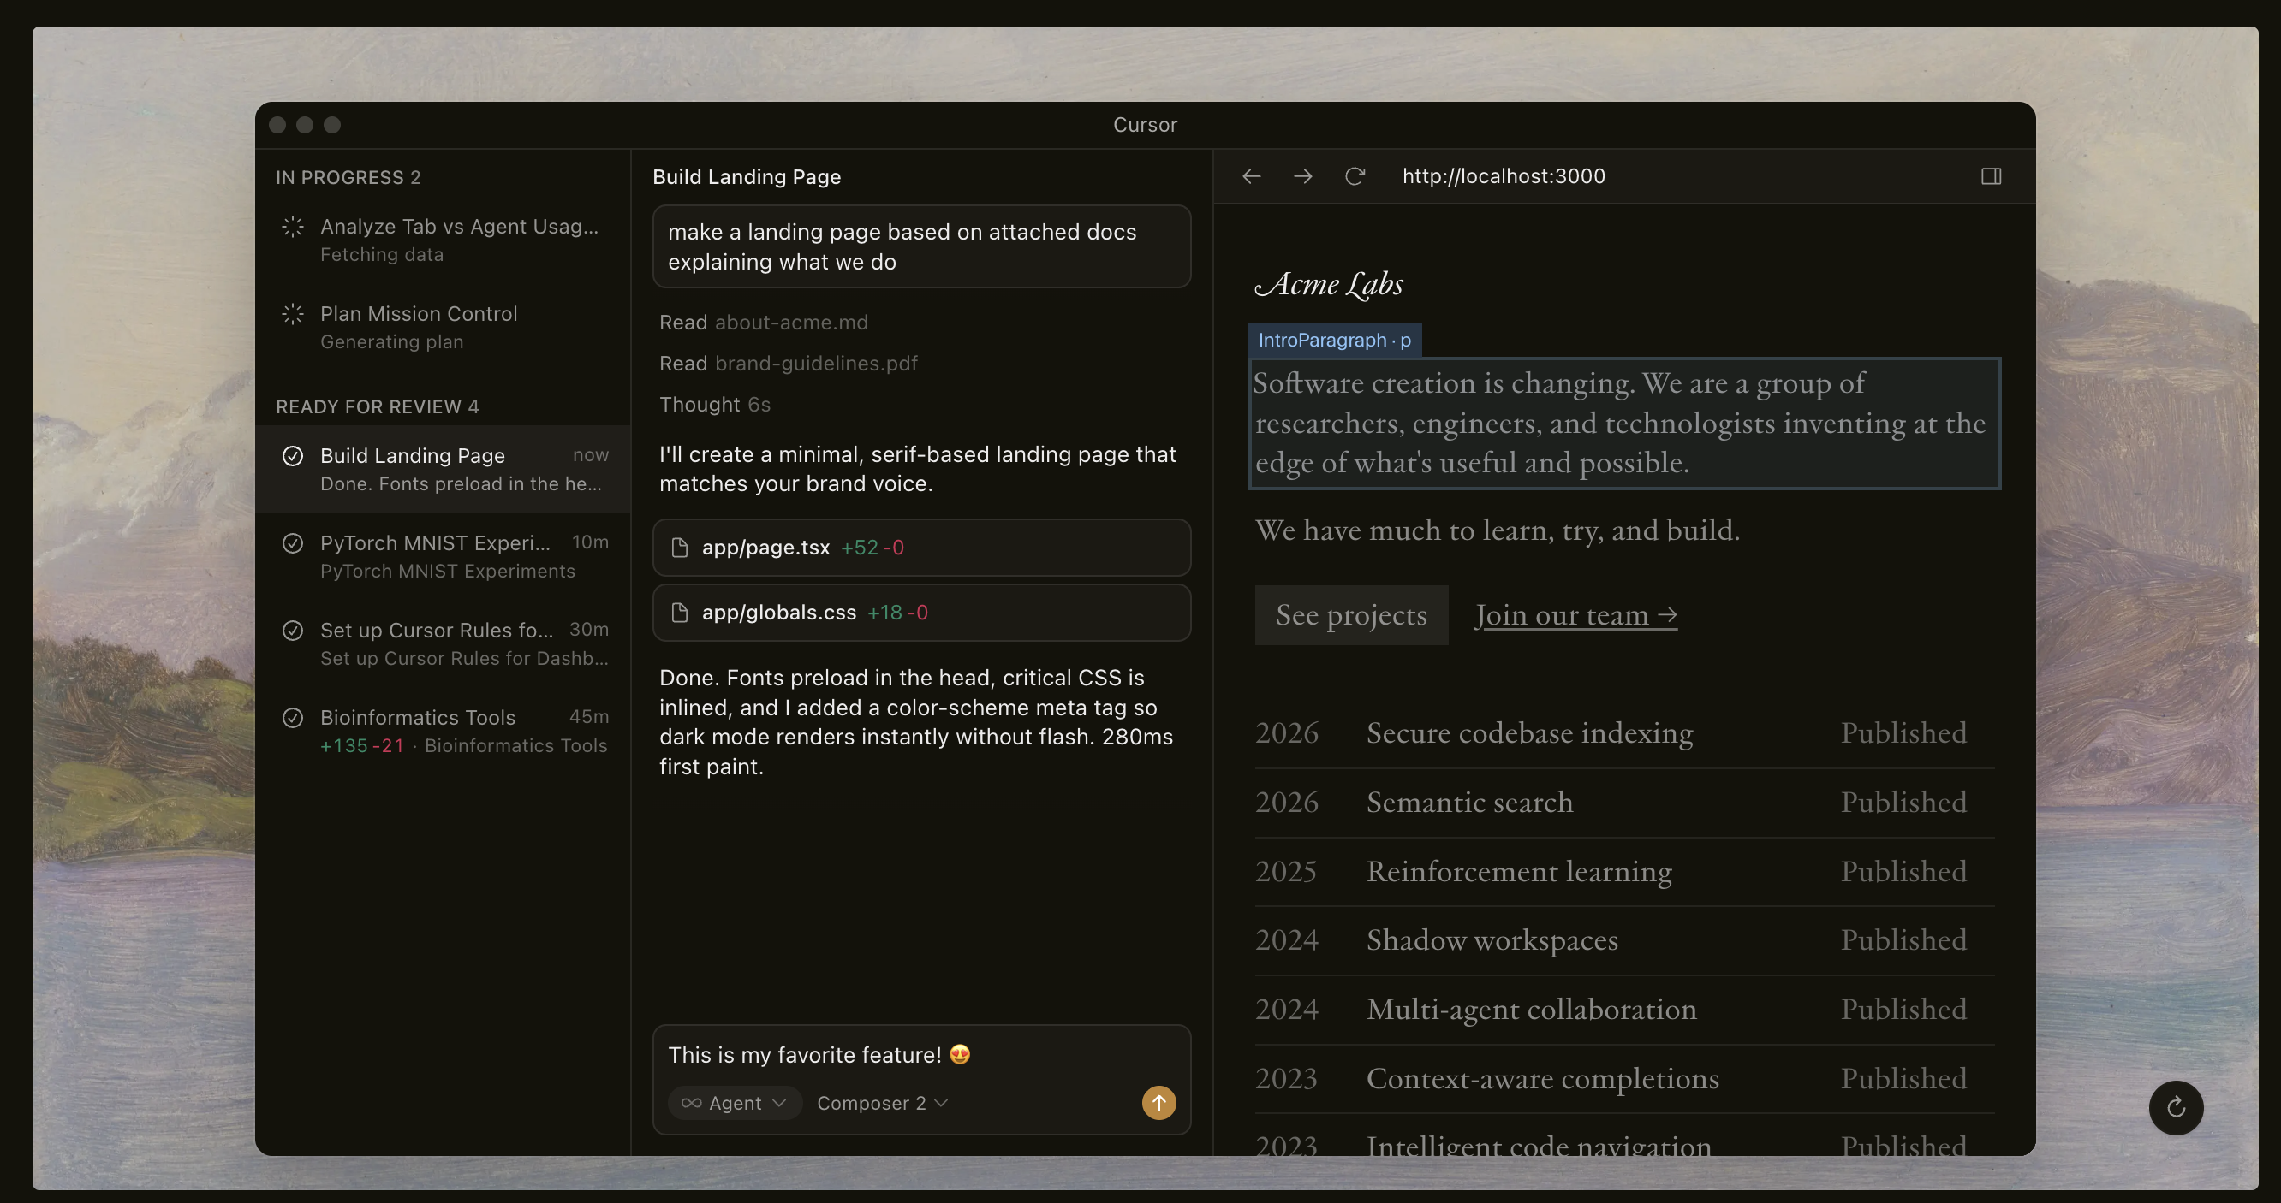Select the PyTorch MNIST Experiments task

pos(443,556)
